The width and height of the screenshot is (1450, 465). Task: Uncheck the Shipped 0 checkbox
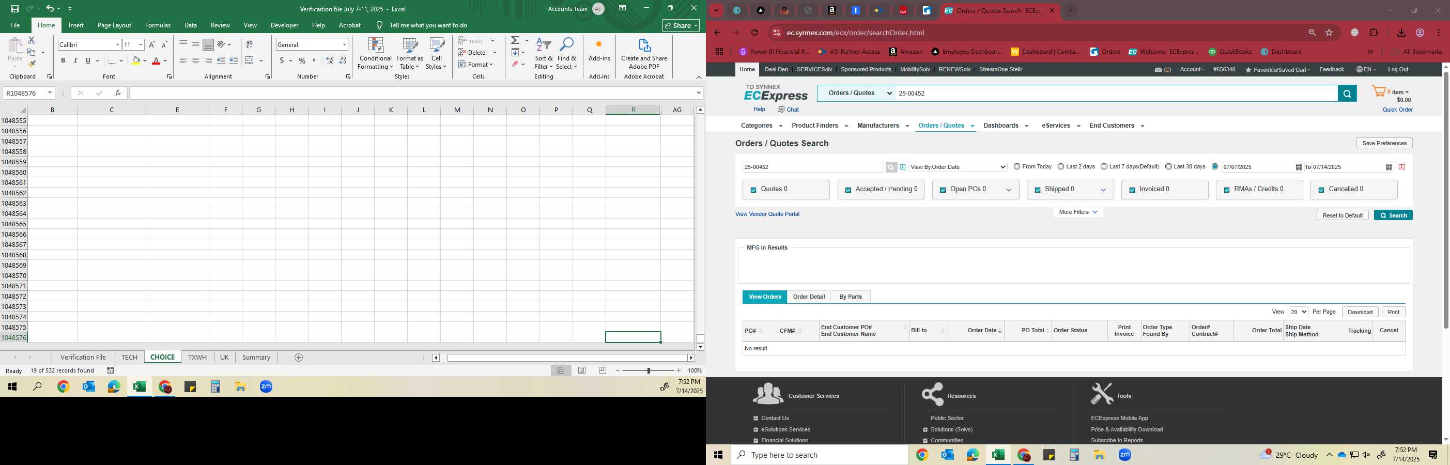coord(1038,190)
